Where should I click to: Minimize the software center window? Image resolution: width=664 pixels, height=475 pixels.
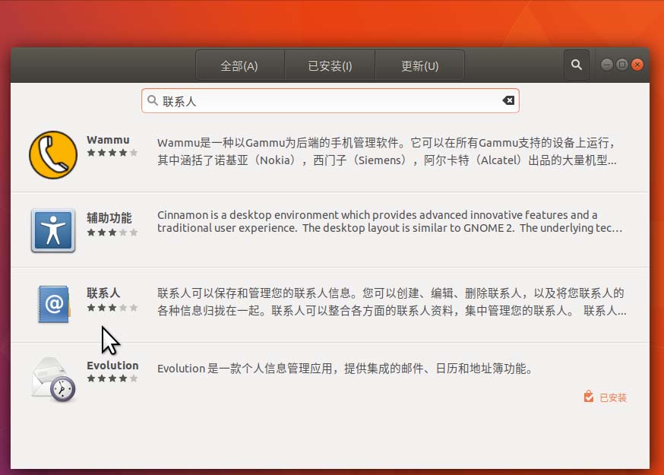[606, 65]
